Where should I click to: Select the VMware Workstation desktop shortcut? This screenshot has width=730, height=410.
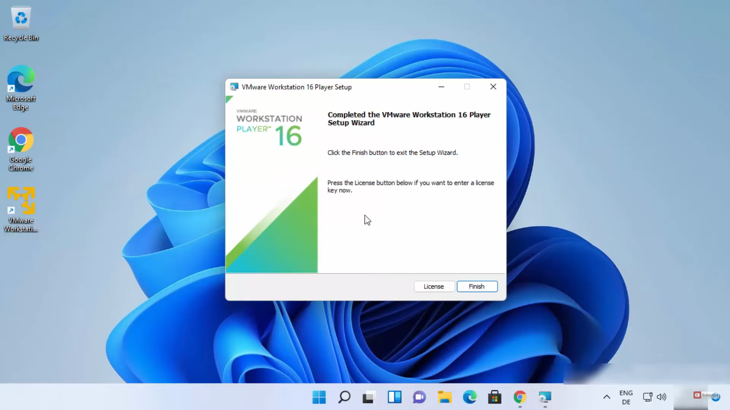(x=21, y=209)
